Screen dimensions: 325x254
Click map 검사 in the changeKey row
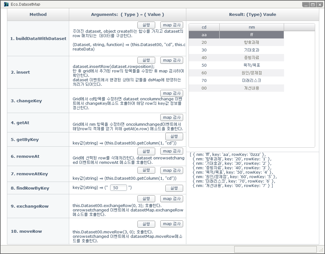coord(172,93)
